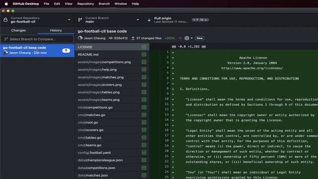Select the LICENSE file

112,47
